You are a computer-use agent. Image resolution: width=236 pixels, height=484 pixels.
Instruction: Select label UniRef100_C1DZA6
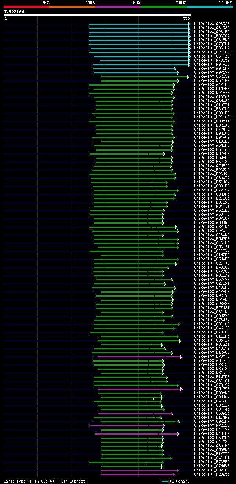pos(212,97)
